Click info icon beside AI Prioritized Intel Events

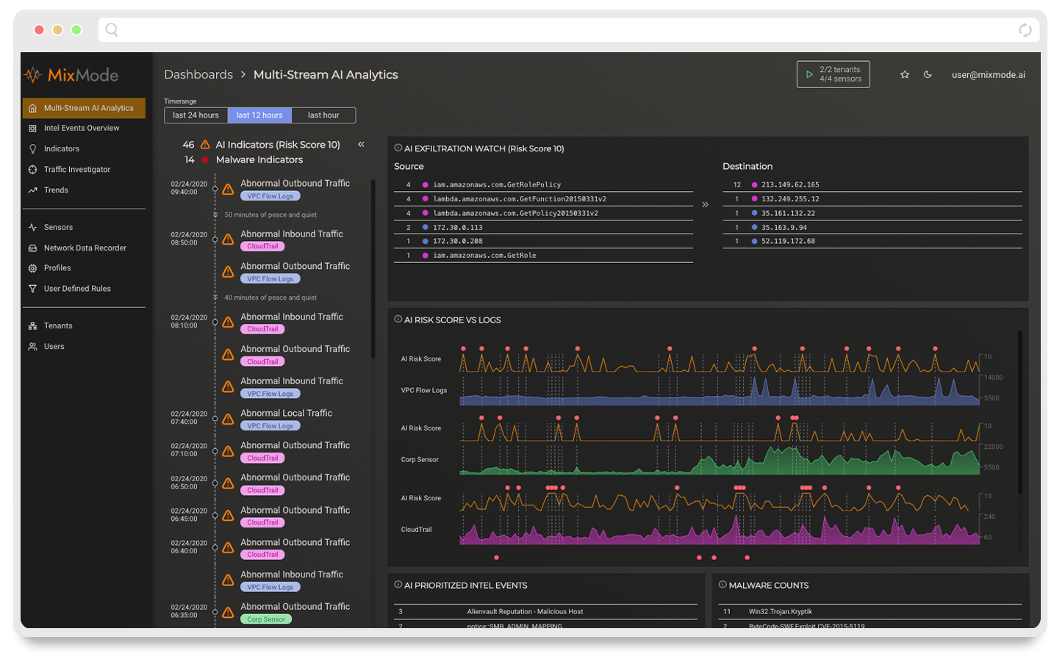coord(398,585)
